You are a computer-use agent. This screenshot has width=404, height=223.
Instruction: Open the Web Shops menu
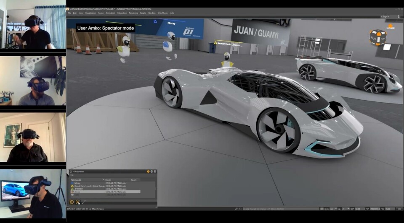[x=162, y=13]
